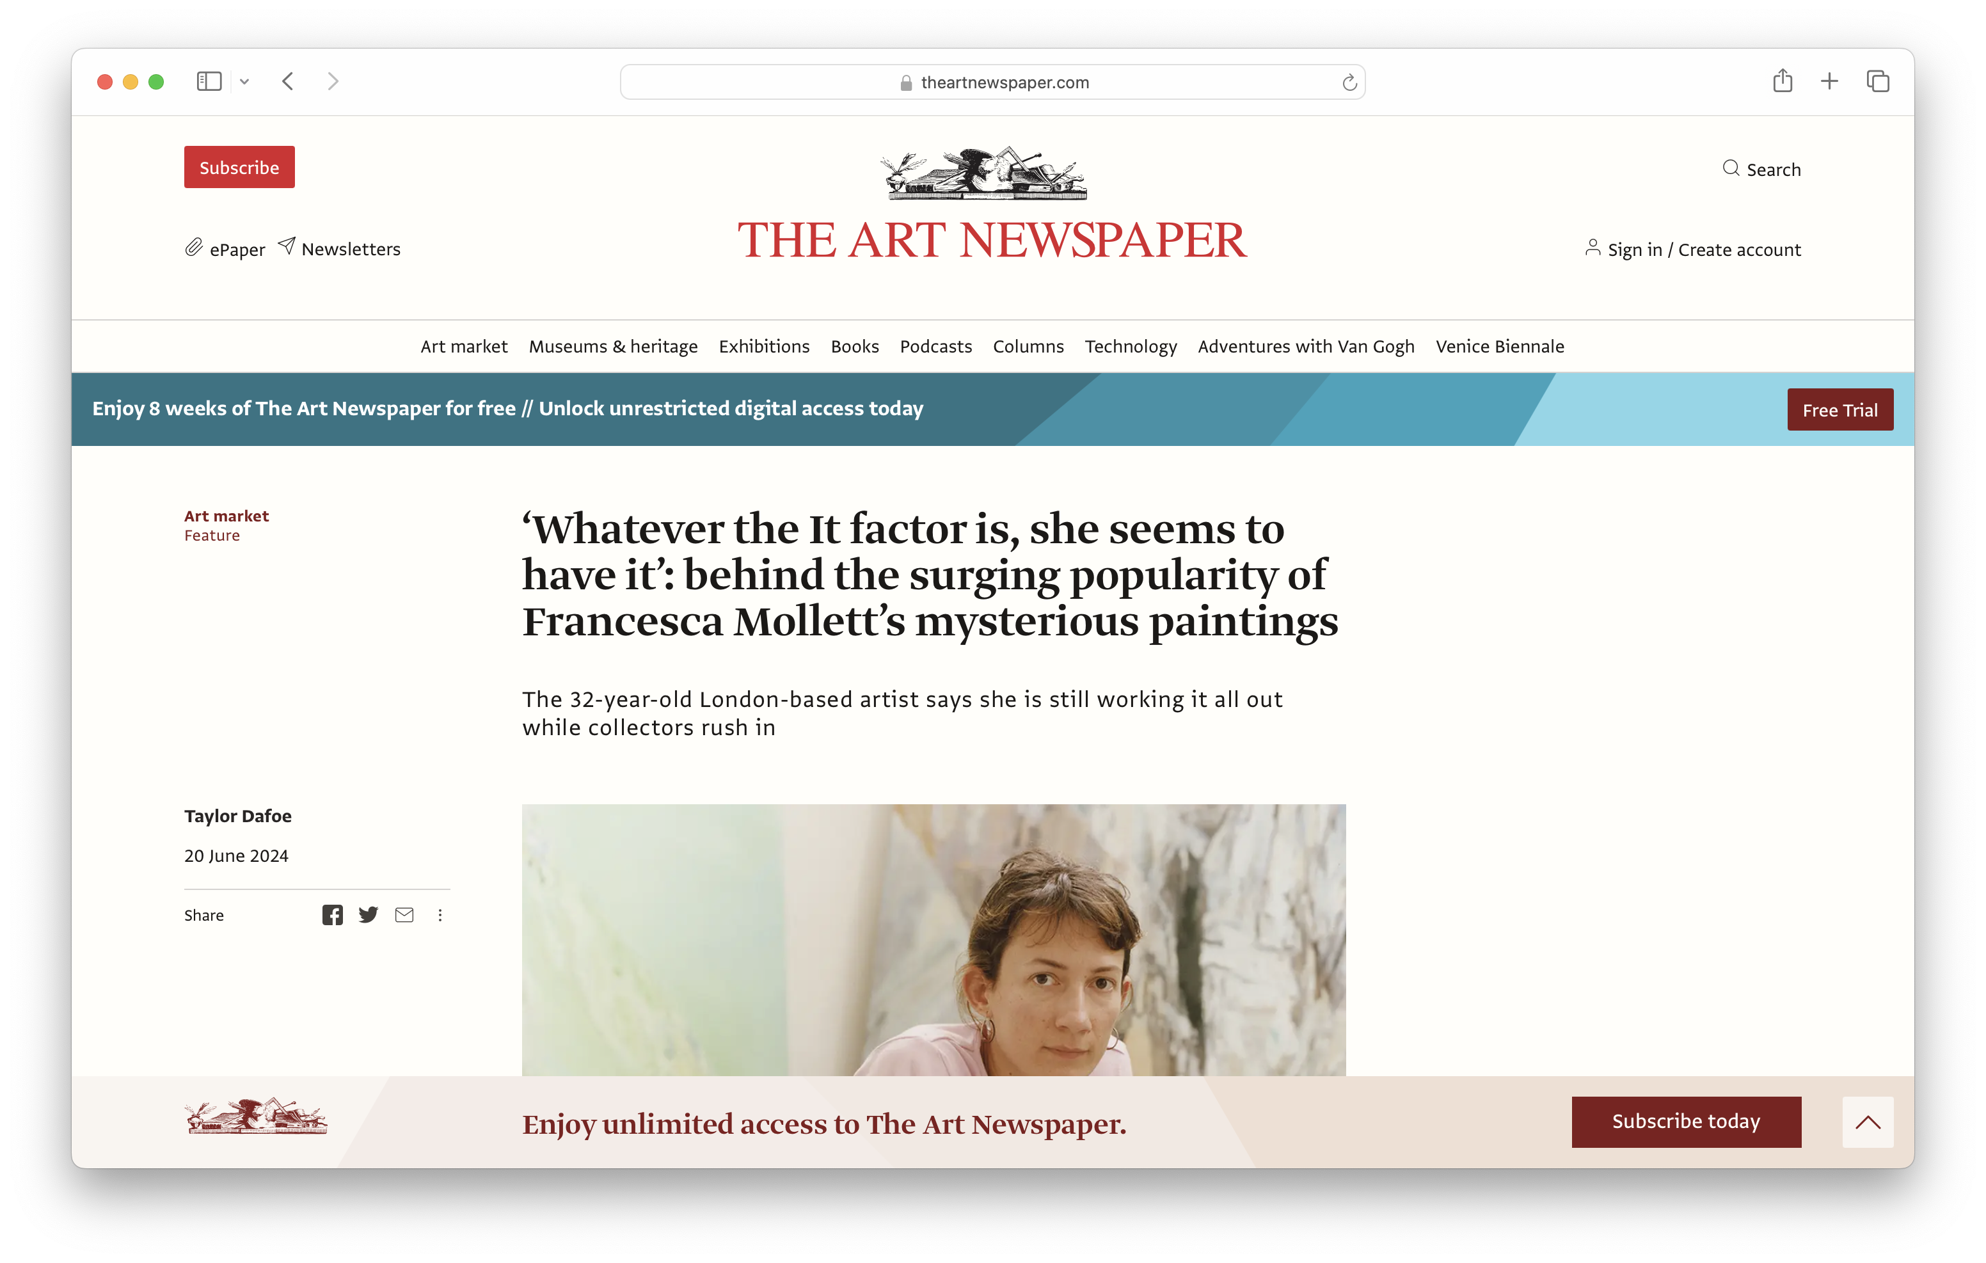Open a new tab with plus icon
Image resolution: width=1986 pixels, height=1263 pixels.
pos(1829,81)
